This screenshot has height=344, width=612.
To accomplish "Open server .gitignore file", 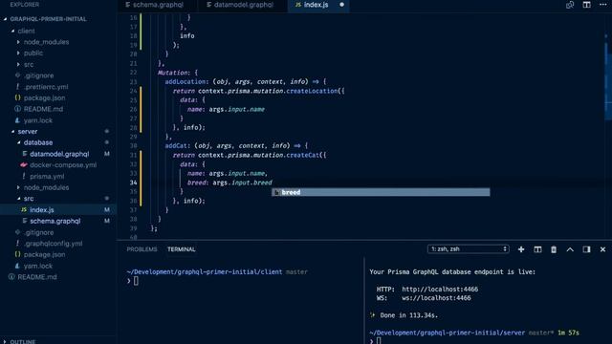I will (x=38, y=232).
